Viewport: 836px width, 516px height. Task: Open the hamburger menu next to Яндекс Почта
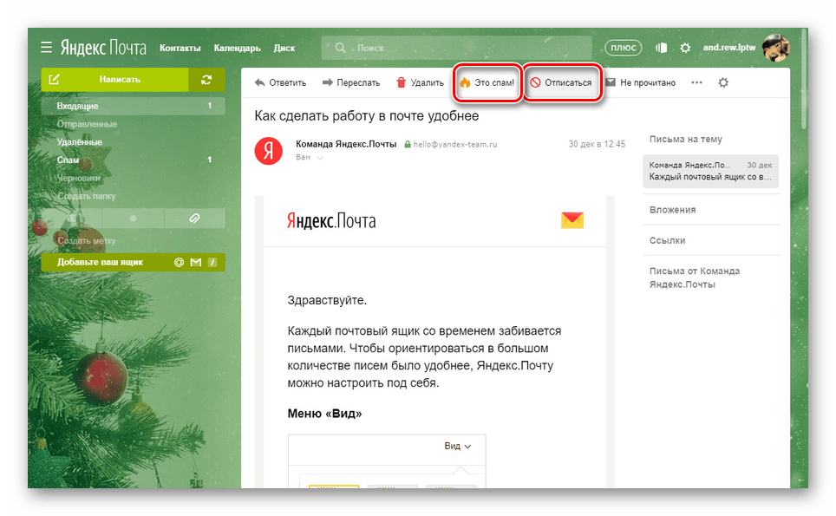tap(46, 48)
